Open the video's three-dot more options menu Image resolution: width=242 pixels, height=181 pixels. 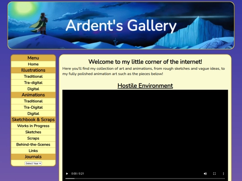[x=223, y=173]
